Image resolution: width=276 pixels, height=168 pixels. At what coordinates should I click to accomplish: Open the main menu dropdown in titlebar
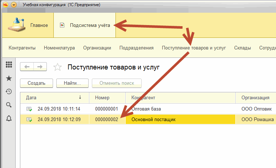(x=14, y=5)
